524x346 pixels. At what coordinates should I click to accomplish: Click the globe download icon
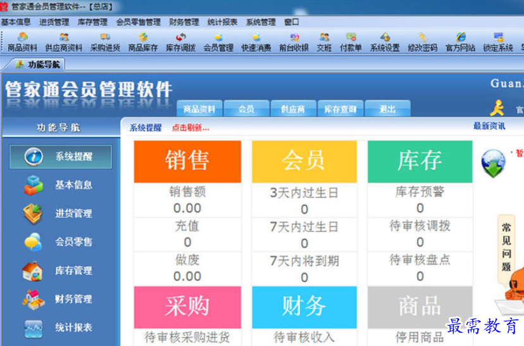click(x=493, y=163)
